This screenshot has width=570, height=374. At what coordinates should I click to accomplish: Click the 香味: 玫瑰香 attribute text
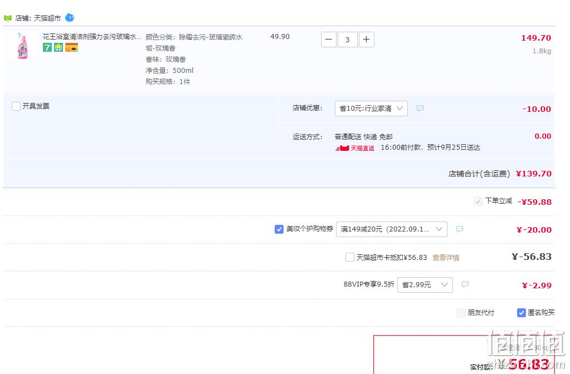click(166, 59)
